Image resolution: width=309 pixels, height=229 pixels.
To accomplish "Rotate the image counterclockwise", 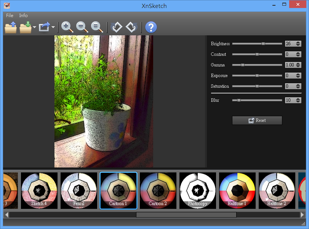I will 116,27.
